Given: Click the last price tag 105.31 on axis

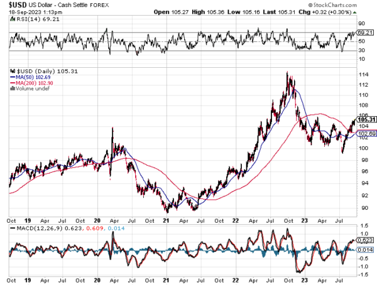Looking at the screenshot, I should (366, 119).
